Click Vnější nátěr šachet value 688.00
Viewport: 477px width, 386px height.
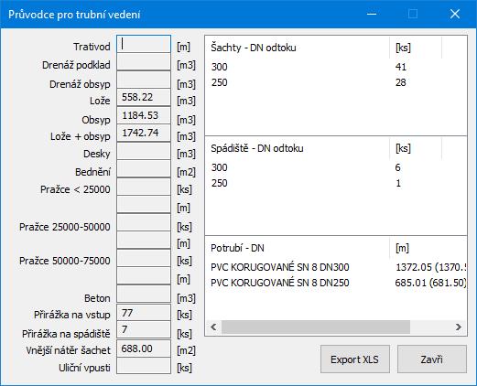coord(144,348)
